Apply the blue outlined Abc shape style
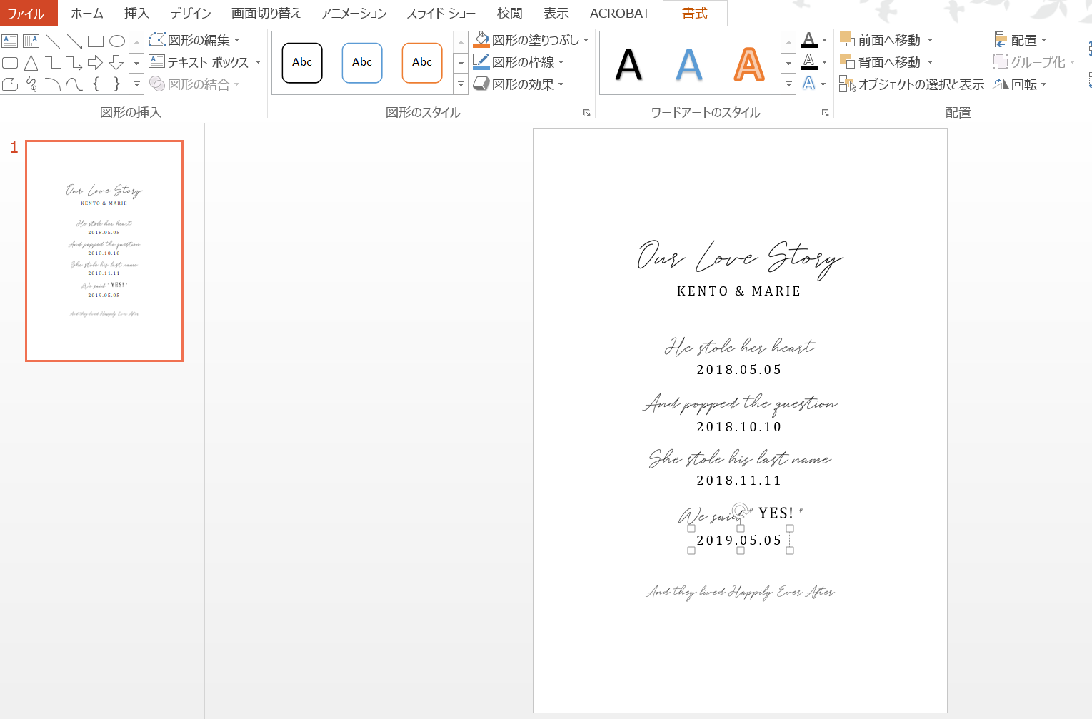This screenshot has height=719, width=1092. tap(362, 63)
